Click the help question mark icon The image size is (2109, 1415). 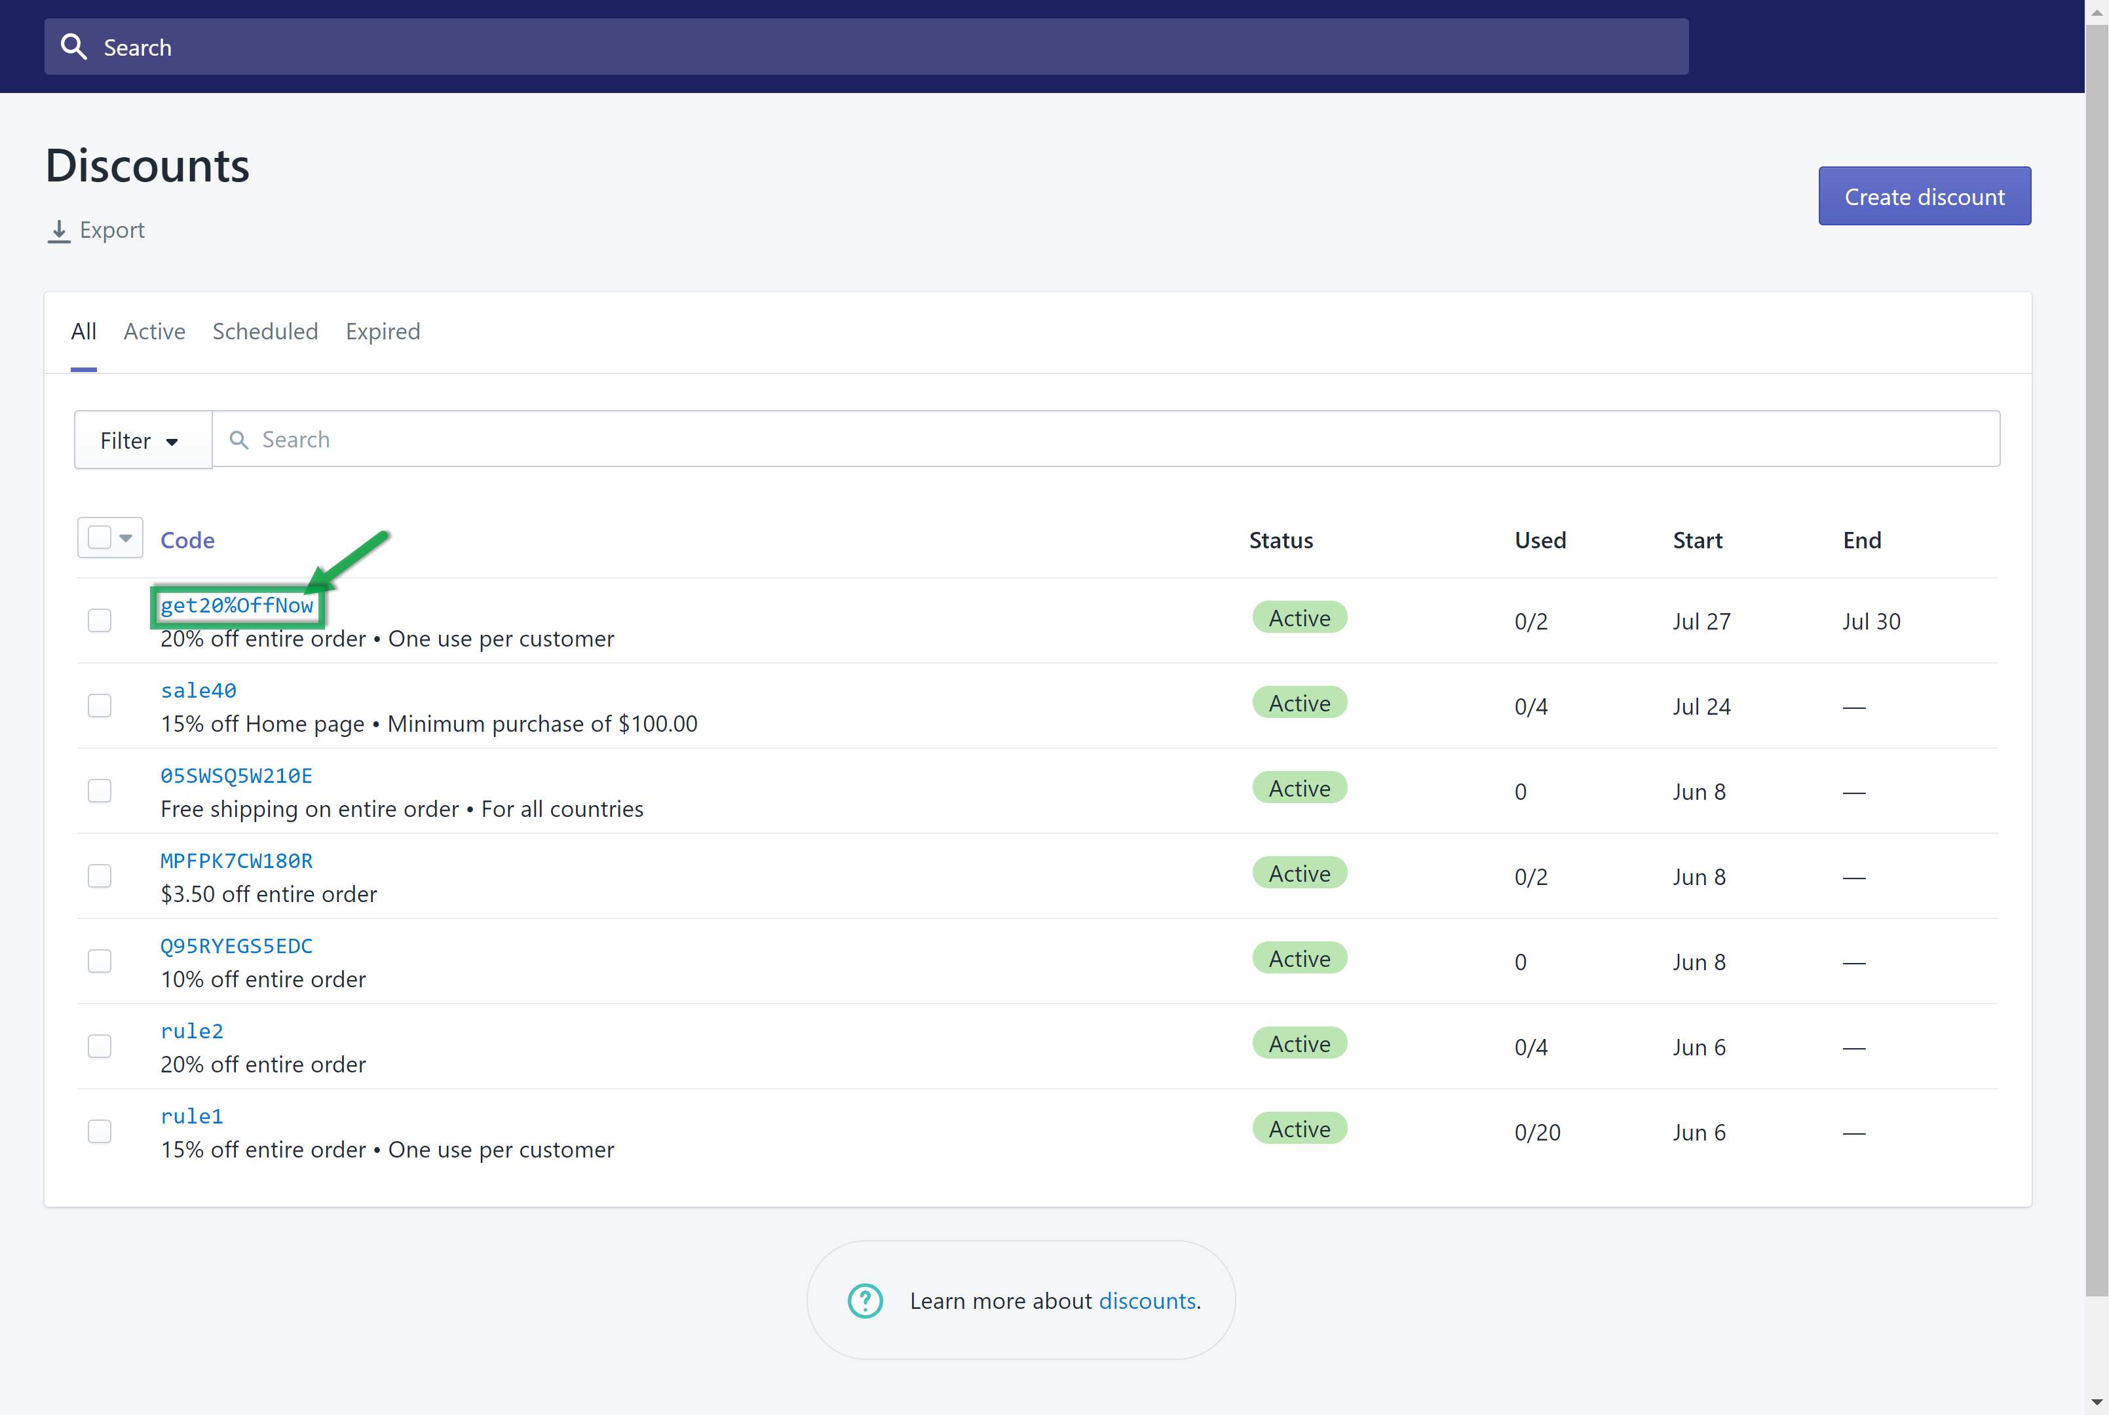[865, 1300]
